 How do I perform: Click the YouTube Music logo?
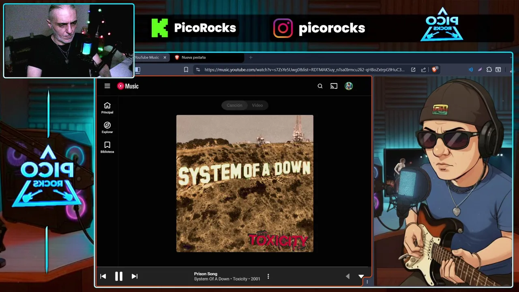128,86
